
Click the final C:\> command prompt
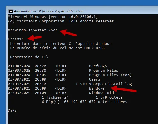coord(12,111)
